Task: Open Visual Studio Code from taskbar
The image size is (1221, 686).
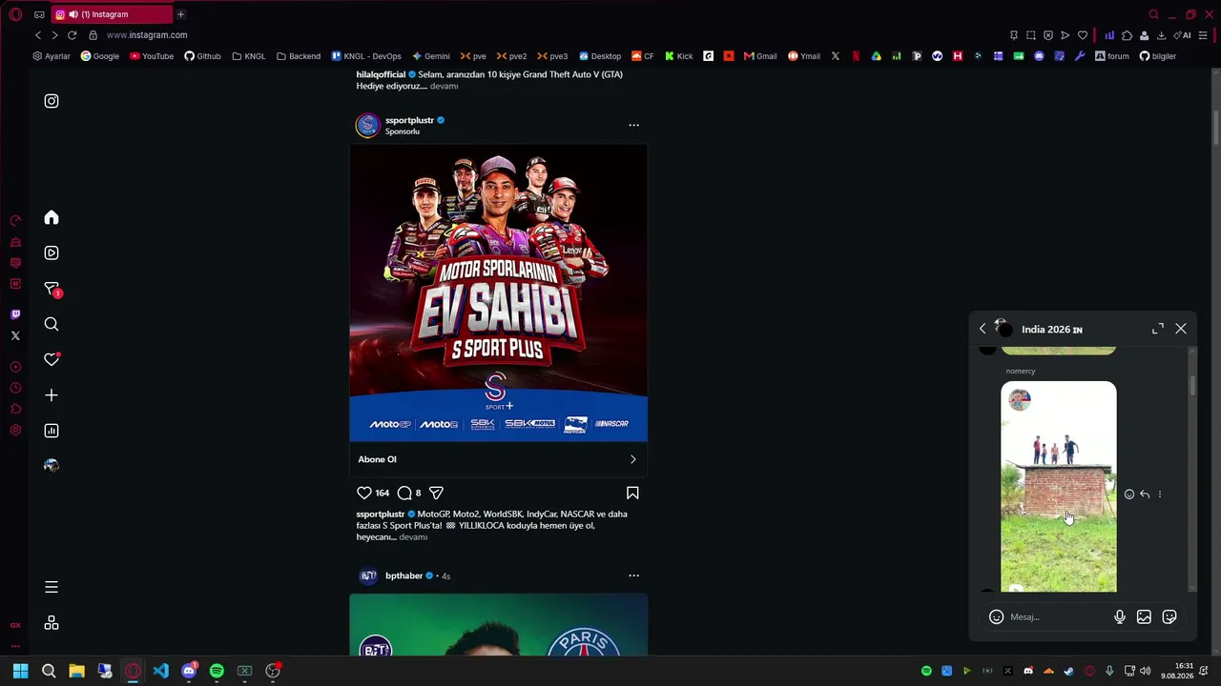Action: (160, 671)
